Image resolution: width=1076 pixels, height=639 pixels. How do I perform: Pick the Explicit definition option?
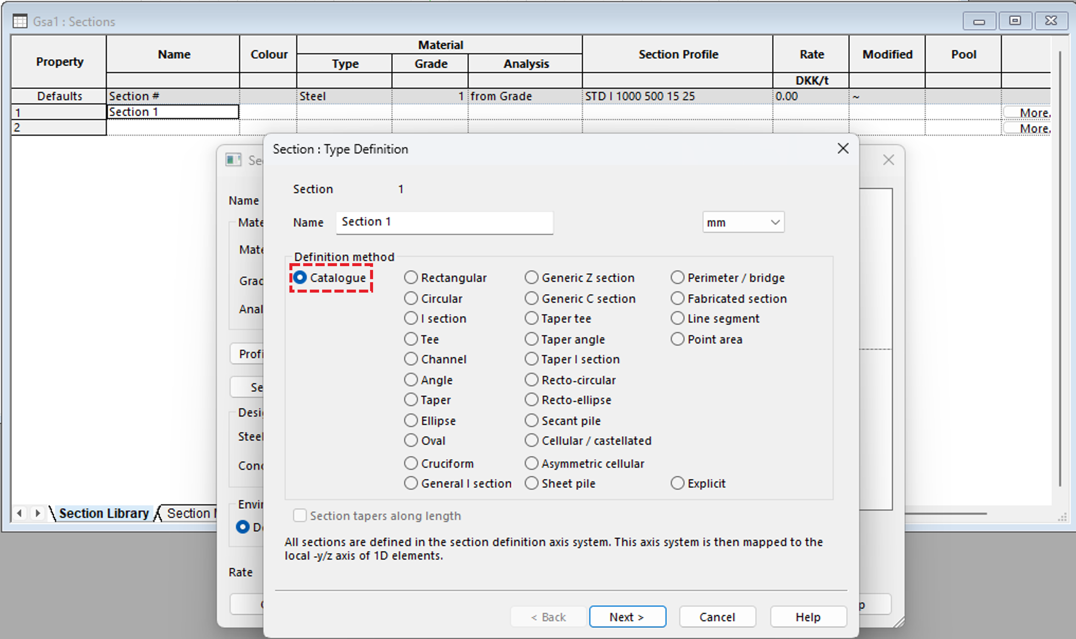click(677, 483)
